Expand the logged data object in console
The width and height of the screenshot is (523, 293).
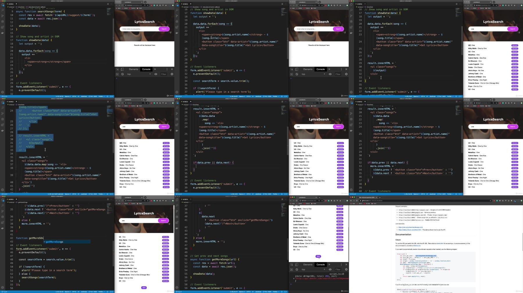pos(294,278)
